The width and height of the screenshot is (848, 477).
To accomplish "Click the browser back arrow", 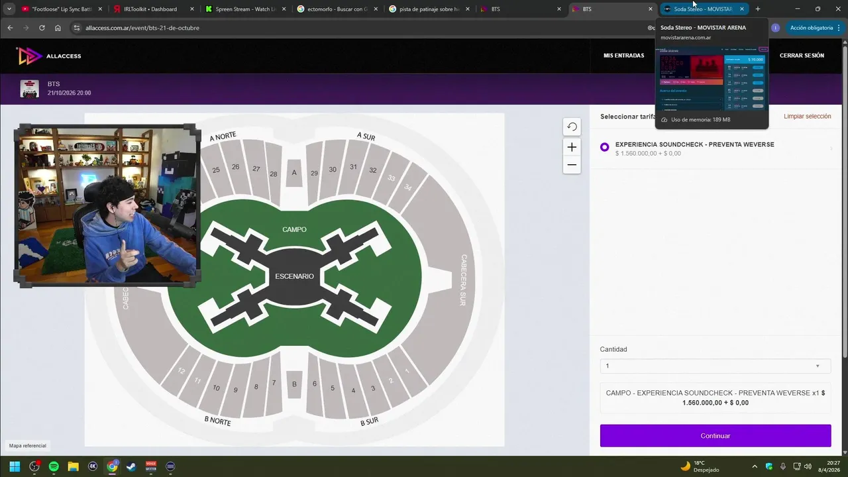I will tap(10, 28).
